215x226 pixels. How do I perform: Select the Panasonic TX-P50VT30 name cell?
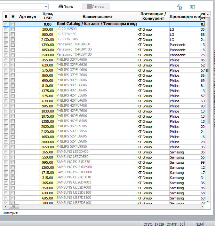(x=97, y=50)
